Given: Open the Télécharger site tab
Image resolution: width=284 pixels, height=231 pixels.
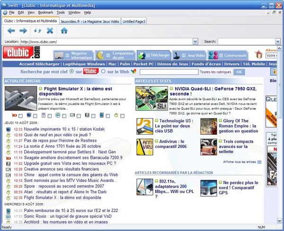Looking at the screenshot, I should (x=154, y=55).
